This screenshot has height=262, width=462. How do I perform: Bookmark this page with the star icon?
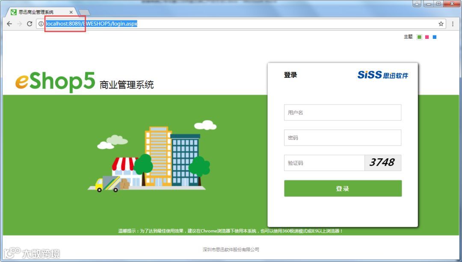(441, 24)
